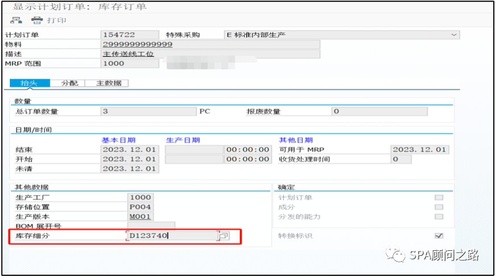The width and height of the screenshot is (495, 277).
Task: Click the material number 2999999999999 link
Action: pos(138,44)
